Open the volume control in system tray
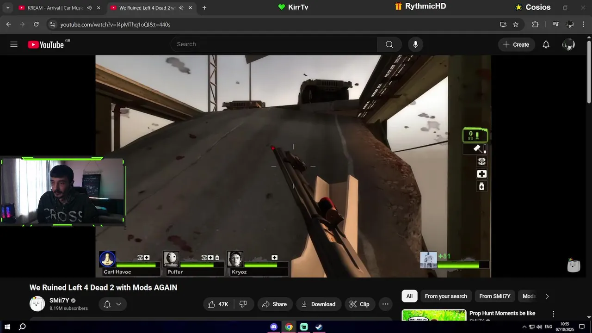Image resolution: width=592 pixels, height=333 pixels. click(539, 327)
